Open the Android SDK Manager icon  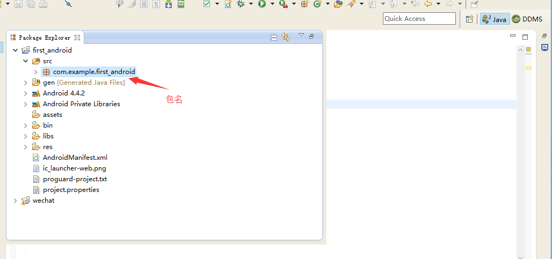tap(169, 4)
